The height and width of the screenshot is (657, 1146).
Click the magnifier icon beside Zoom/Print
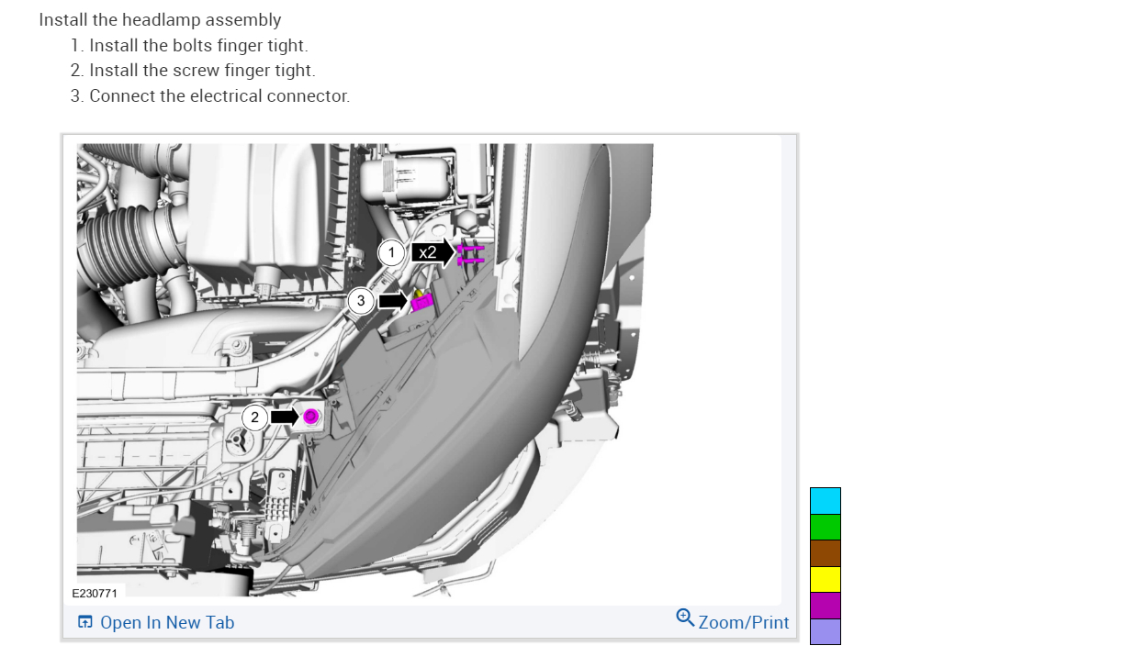(x=685, y=618)
